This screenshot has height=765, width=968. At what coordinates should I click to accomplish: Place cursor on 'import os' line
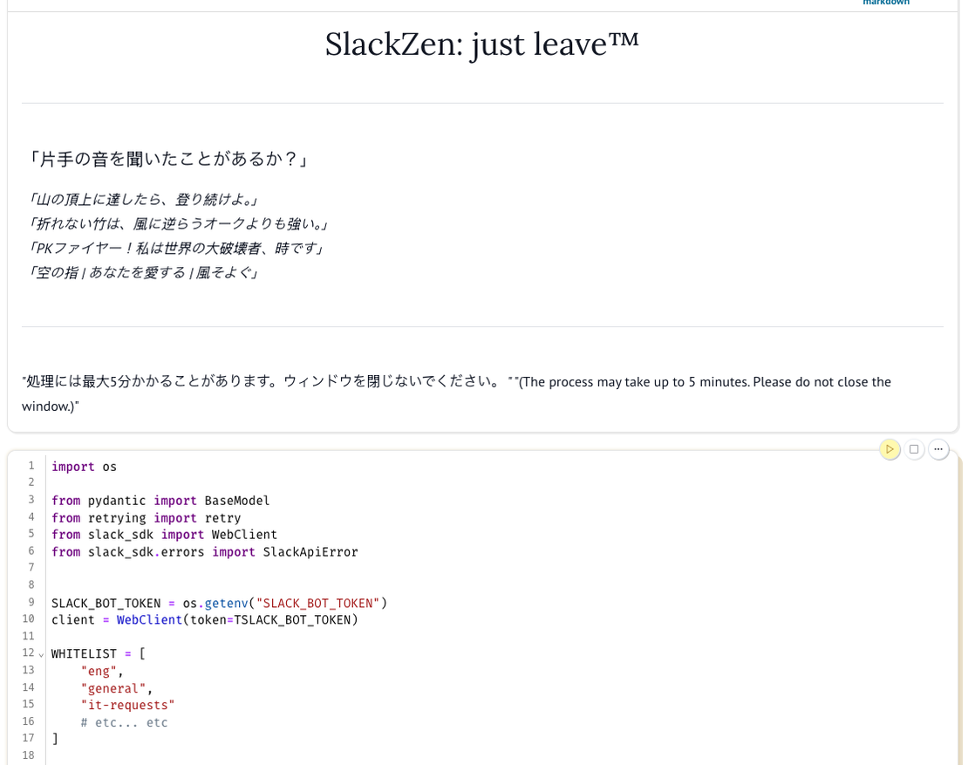click(x=84, y=467)
